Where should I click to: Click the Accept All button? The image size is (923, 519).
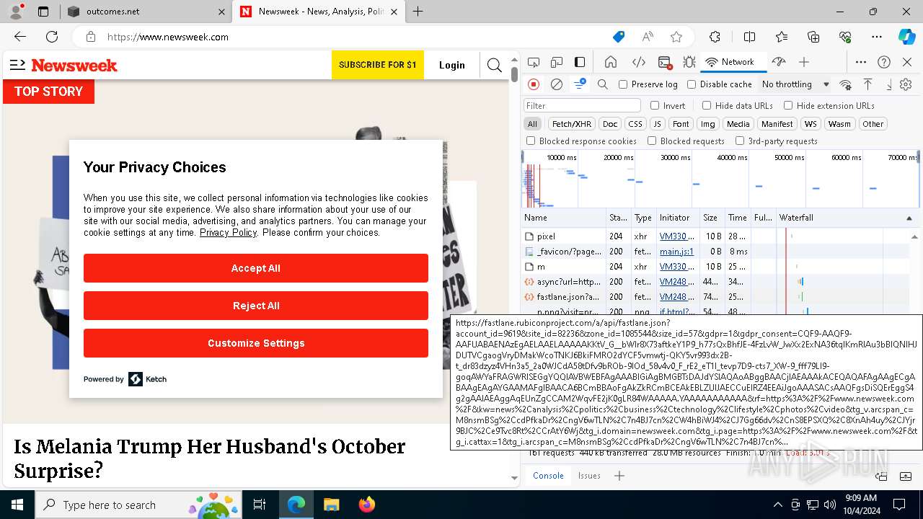point(256,268)
